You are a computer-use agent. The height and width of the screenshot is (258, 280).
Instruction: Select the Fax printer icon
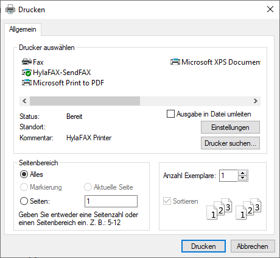click(x=27, y=62)
